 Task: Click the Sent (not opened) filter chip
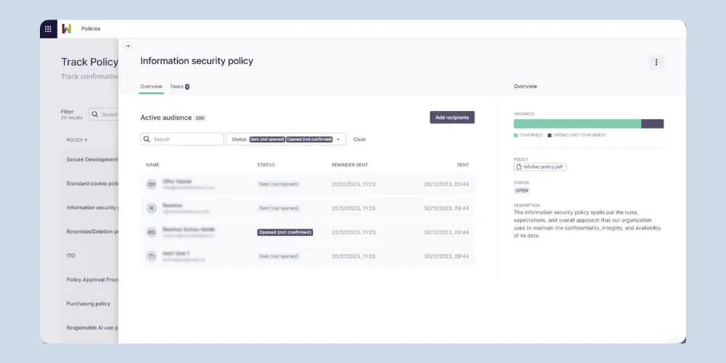pos(266,139)
